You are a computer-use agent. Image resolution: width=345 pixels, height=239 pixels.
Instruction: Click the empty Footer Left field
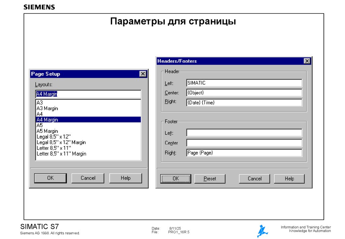244,133
